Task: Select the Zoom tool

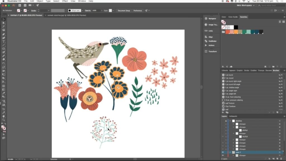Action: (x=4, y=120)
